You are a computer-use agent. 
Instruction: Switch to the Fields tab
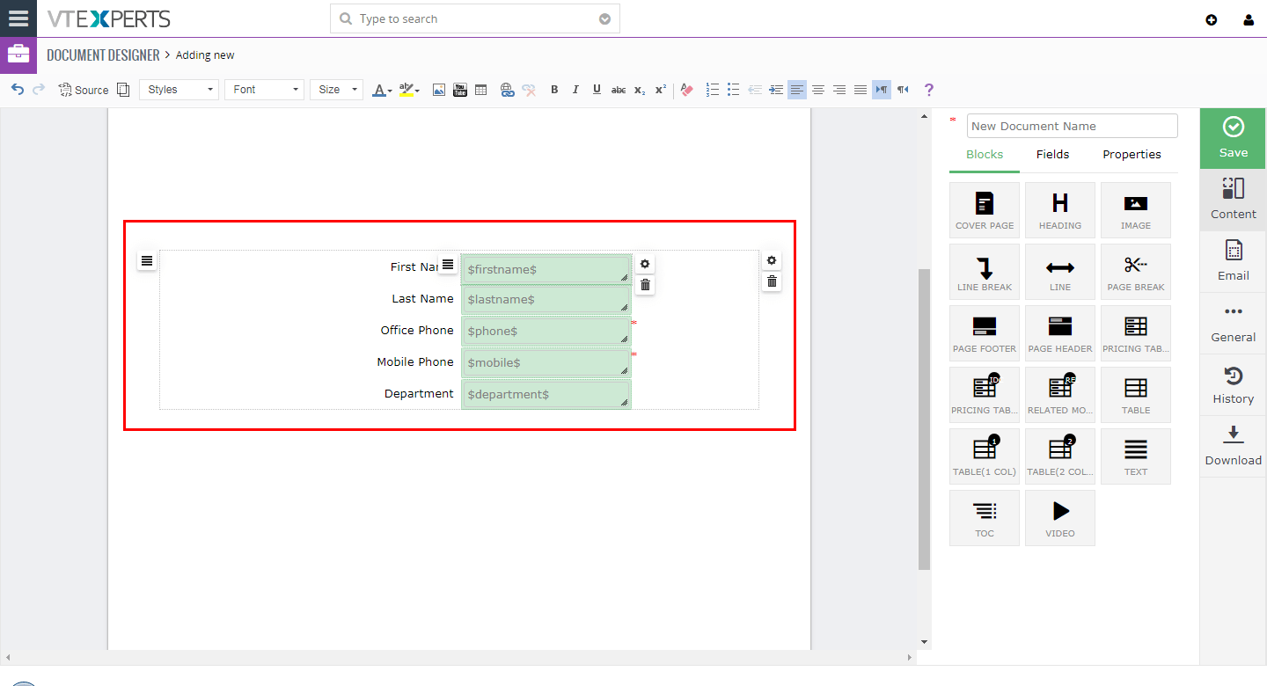pyautogui.click(x=1052, y=155)
